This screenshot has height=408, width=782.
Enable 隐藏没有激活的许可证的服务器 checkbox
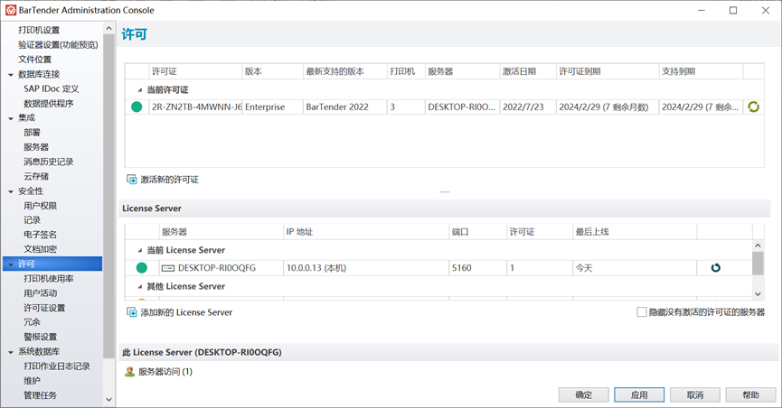[642, 312]
